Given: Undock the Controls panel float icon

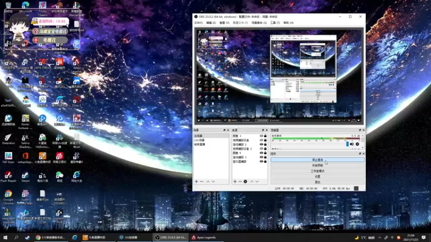Looking at the screenshot, I should click(360, 154).
